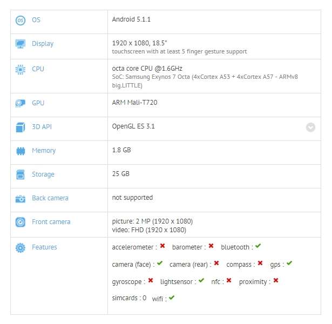Click the CPU chip icon
332x324 pixels.
[x=21, y=70]
